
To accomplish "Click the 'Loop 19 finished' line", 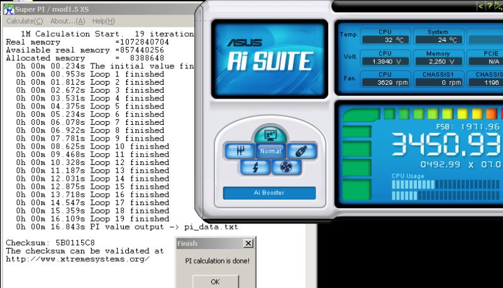I will [92, 219].
